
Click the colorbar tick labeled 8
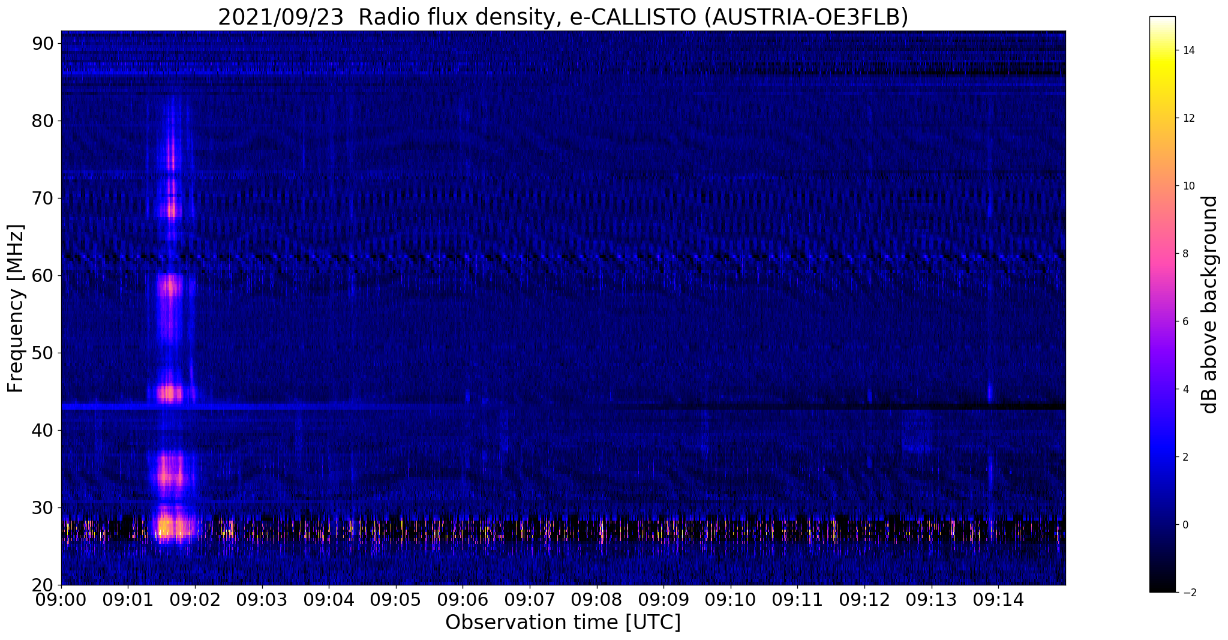(x=1188, y=254)
